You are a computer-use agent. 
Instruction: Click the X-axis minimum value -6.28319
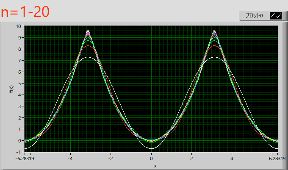(x=24, y=158)
